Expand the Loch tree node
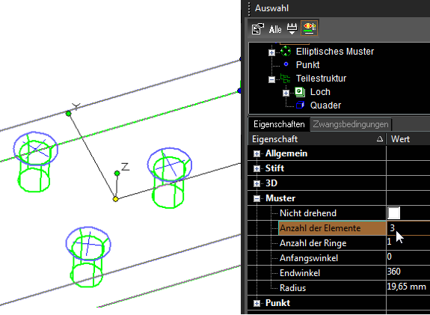The image size is (430, 315). [x=286, y=94]
